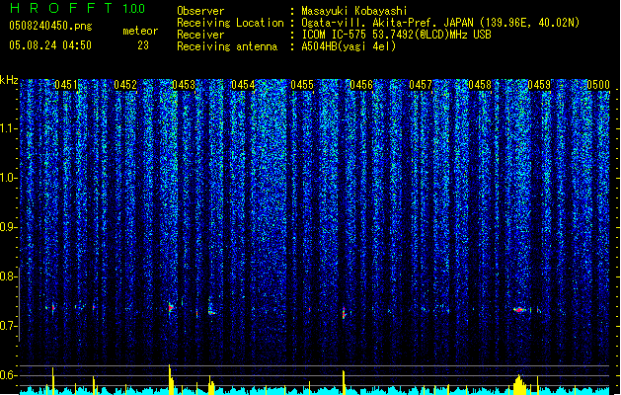621x395 pixels.
Task: Click the tallest yellow peak near 0453
Action: pyautogui.click(x=170, y=379)
